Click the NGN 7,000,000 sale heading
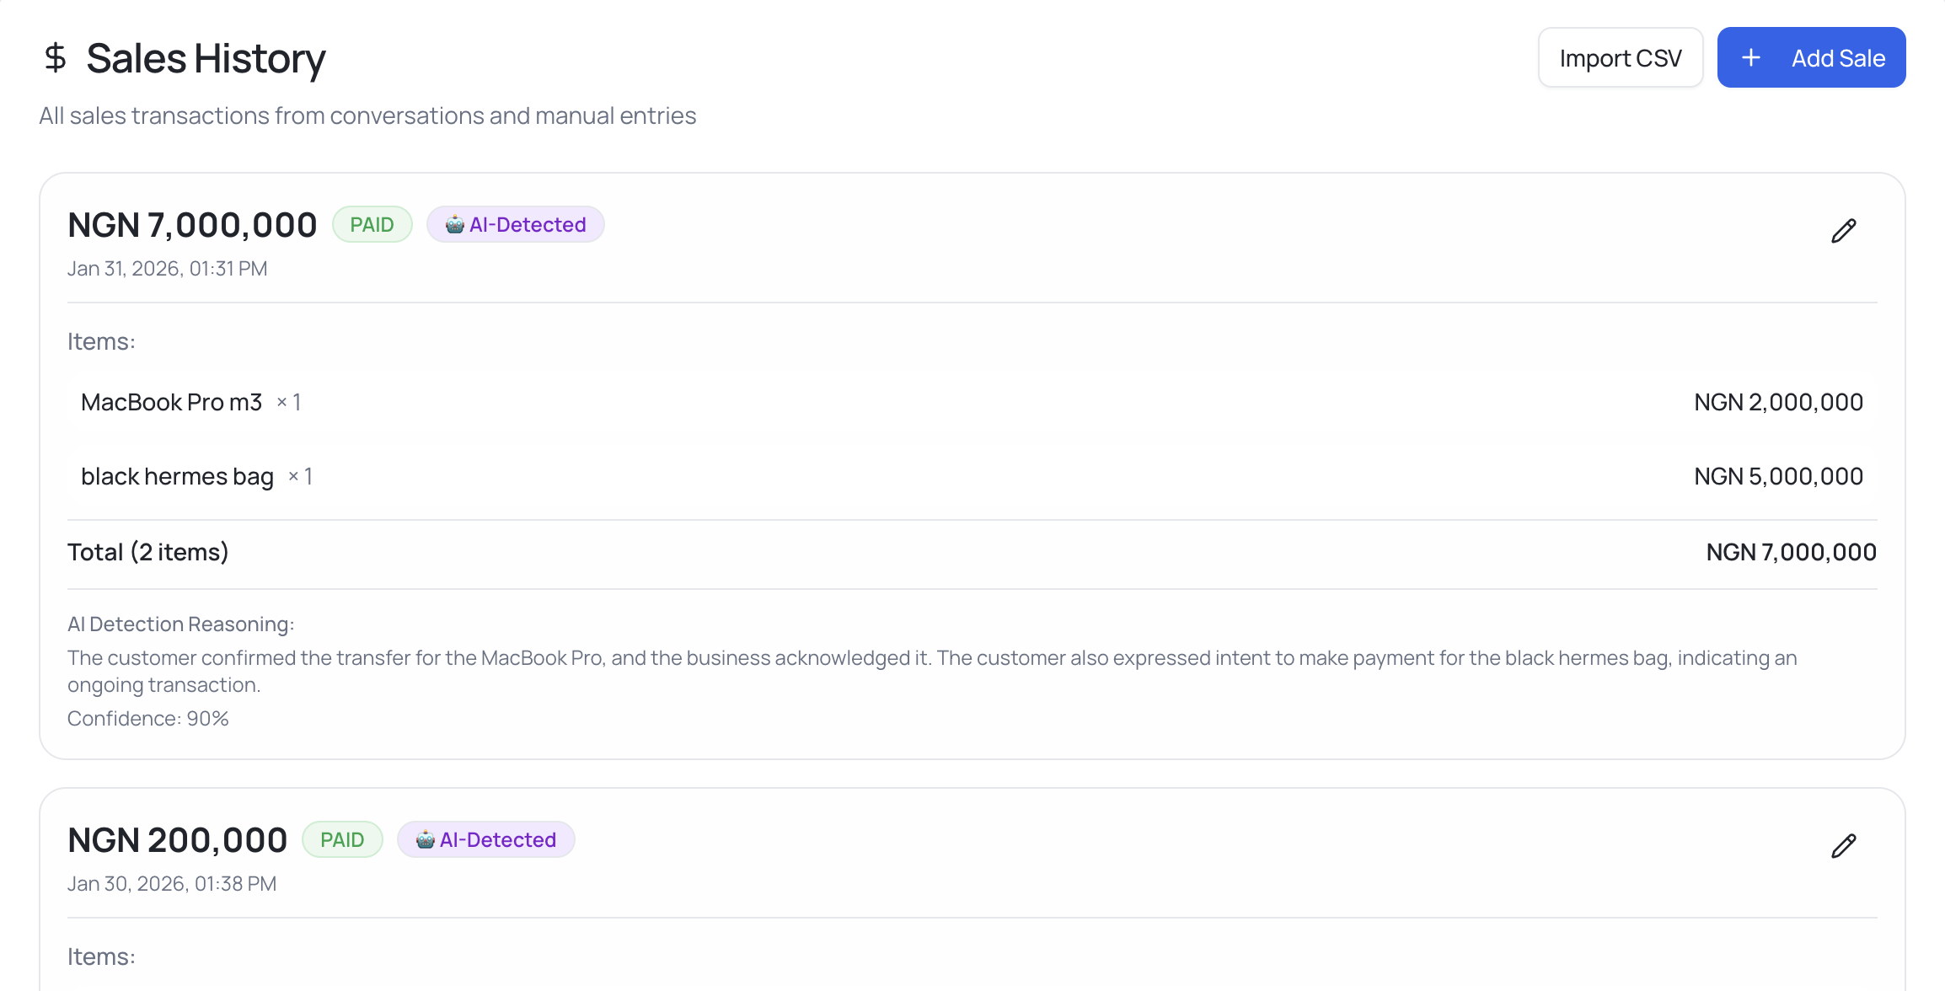1945x991 pixels. [192, 225]
